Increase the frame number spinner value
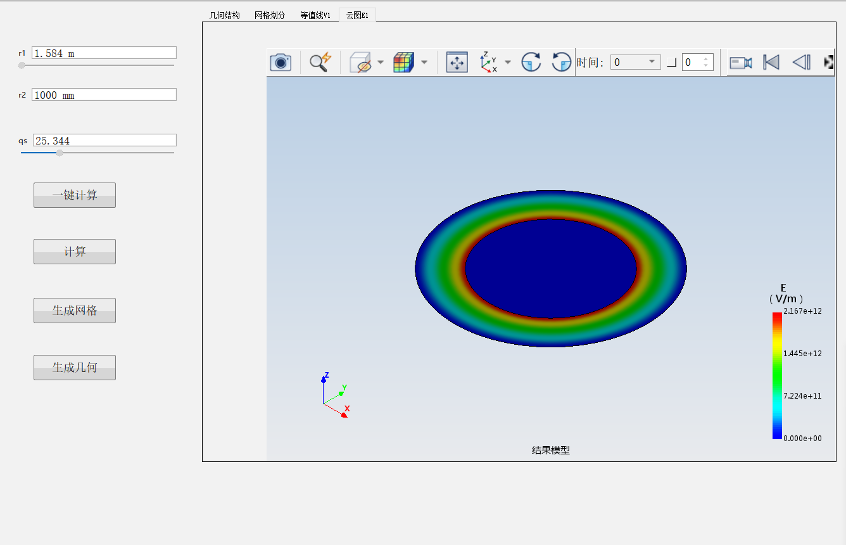 (706, 59)
